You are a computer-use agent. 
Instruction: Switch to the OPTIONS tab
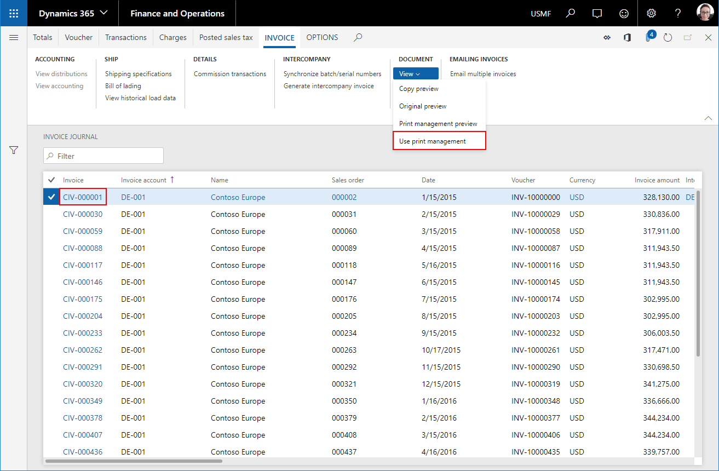coord(322,37)
